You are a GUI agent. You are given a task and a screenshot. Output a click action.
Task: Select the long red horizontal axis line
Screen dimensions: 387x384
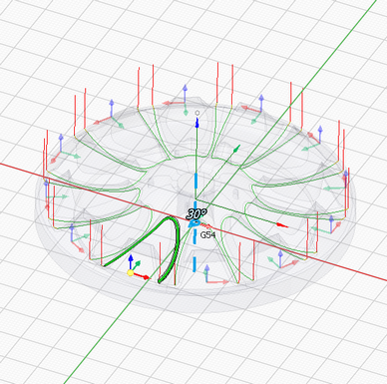(x=193, y=221)
